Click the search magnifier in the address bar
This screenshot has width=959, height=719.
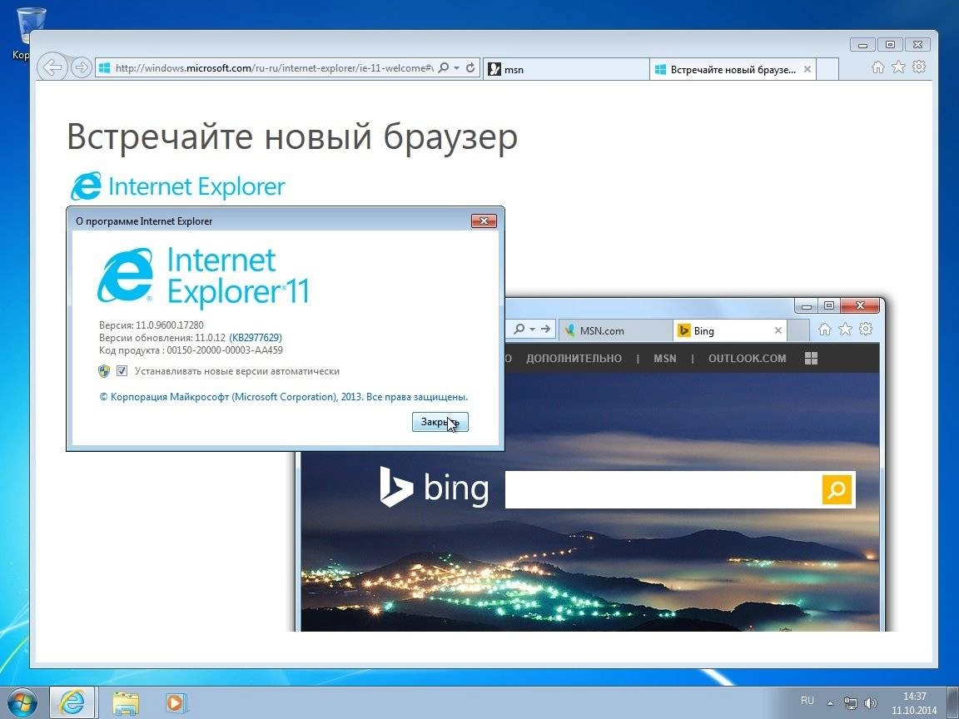pyautogui.click(x=444, y=68)
